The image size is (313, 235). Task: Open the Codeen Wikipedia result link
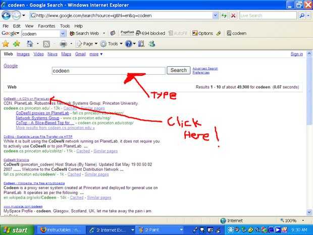pyautogui.click(x=34, y=183)
